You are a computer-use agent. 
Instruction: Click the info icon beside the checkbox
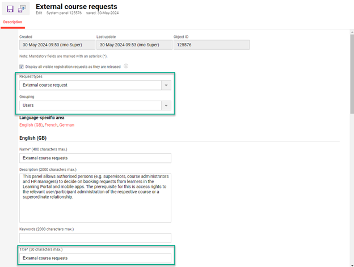tap(126, 66)
